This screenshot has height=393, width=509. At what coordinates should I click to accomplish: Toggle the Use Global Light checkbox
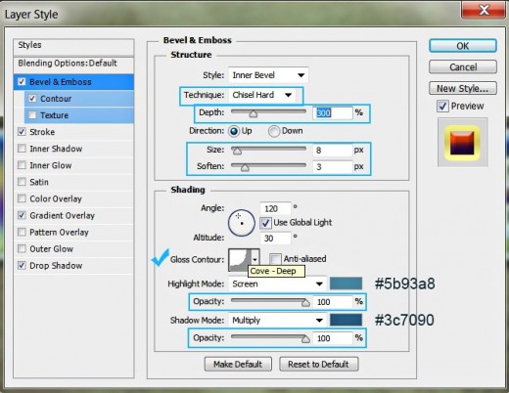pos(265,223)
